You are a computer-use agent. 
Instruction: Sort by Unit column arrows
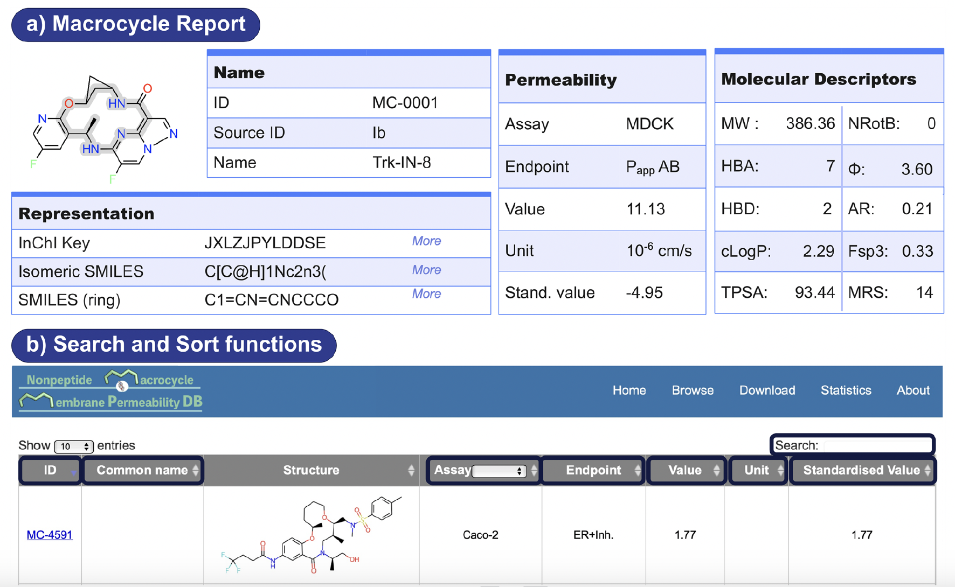[780, 471]
